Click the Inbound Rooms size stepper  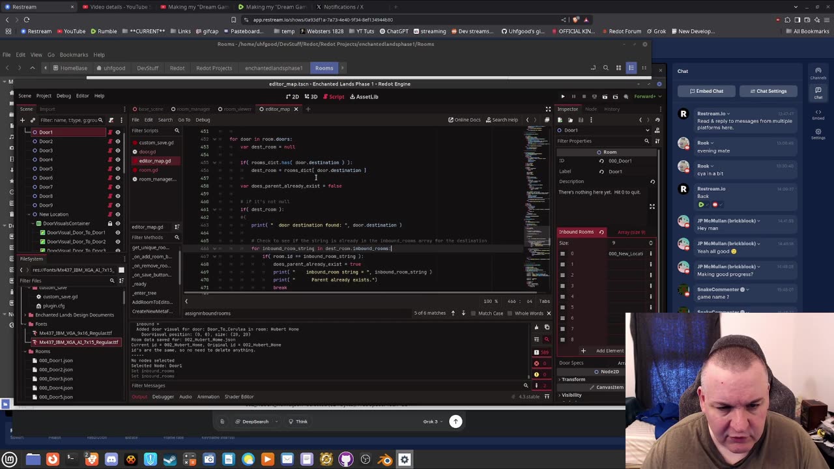pos(650,243)
